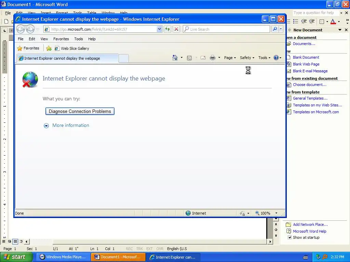Image resolution: width=350 pixels, height=262 pixels.
Task: Open the New Document task pane dropdown
Action: pyautogui.click(x=340, y=30)
